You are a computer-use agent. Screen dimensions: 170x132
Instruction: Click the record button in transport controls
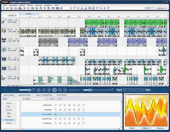[x=65, y=90]
